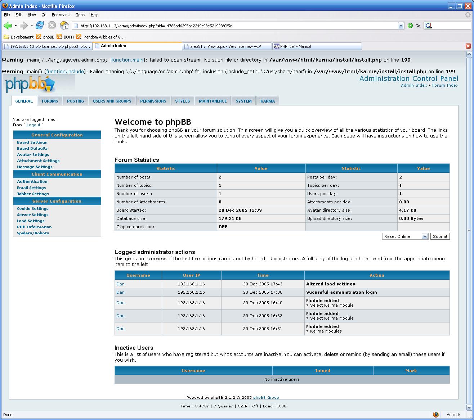Expand the Back button history dropdown
474x420 pixels.
(x=15, y=26)
